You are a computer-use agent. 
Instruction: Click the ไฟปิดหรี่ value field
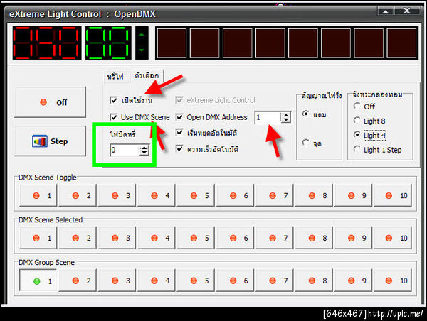[125, 150]
